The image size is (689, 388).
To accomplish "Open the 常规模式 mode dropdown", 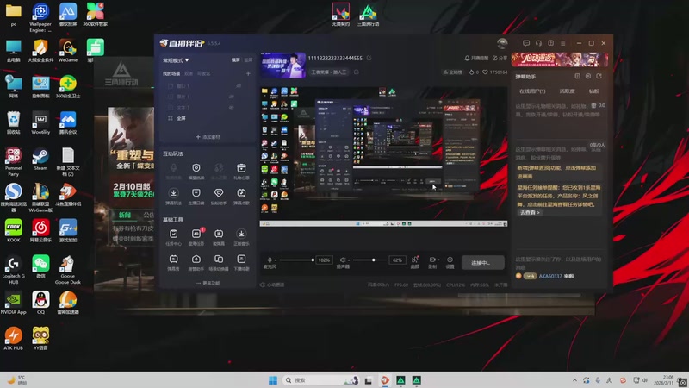I will click(177, 60).
